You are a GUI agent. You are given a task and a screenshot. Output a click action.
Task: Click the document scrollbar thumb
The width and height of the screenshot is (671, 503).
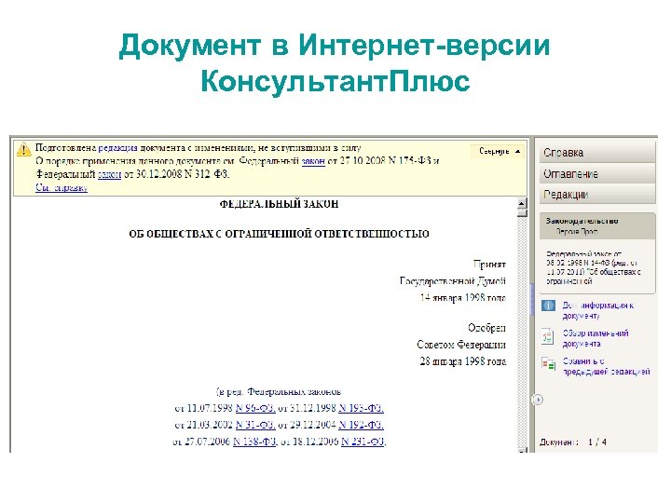tap(522, 212)
